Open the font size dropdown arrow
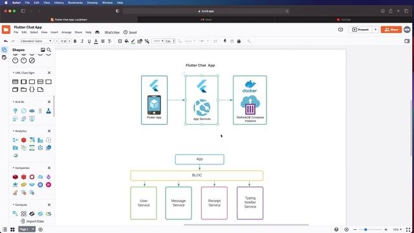 pos(69,41)
